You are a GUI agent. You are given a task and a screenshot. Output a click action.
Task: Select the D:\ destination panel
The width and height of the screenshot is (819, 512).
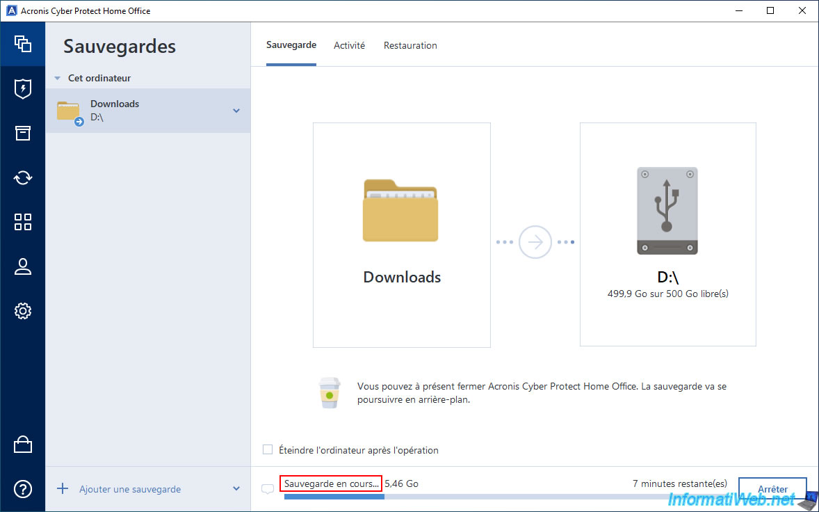[x=668, y=234]
